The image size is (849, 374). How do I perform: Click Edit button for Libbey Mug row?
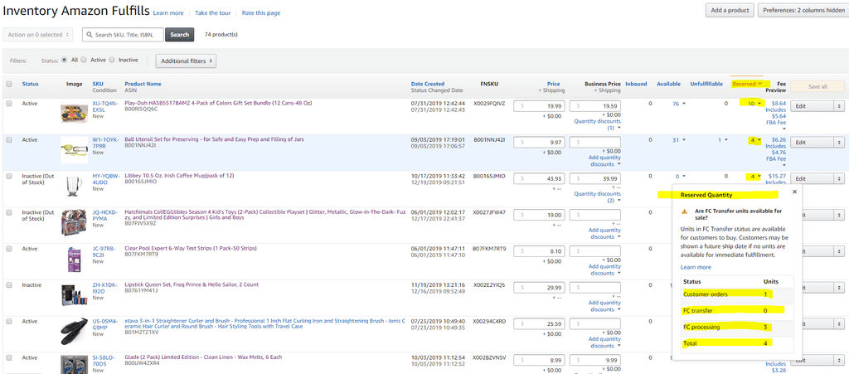tap(813, 178)
